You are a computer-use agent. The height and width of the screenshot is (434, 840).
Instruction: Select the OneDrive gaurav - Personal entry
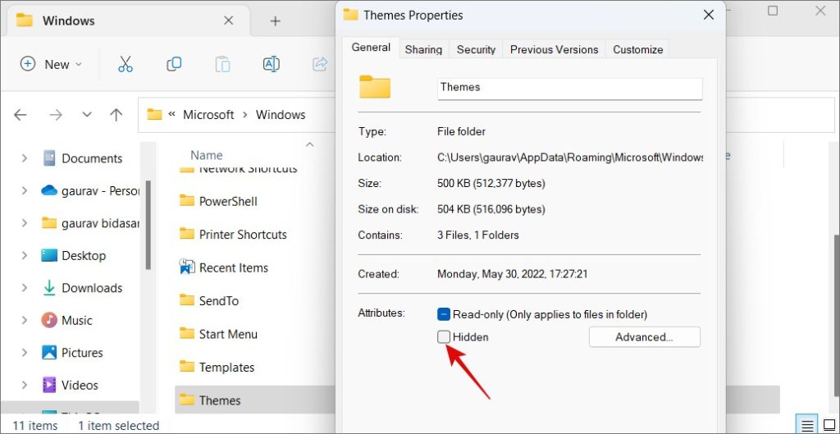tap(90, 190)
